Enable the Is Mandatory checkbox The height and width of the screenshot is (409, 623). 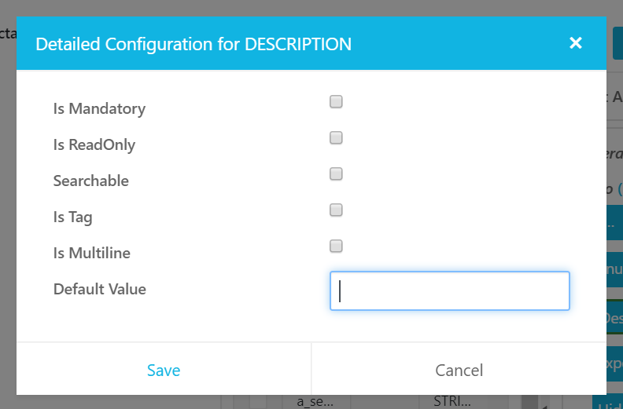coord(336,101)
